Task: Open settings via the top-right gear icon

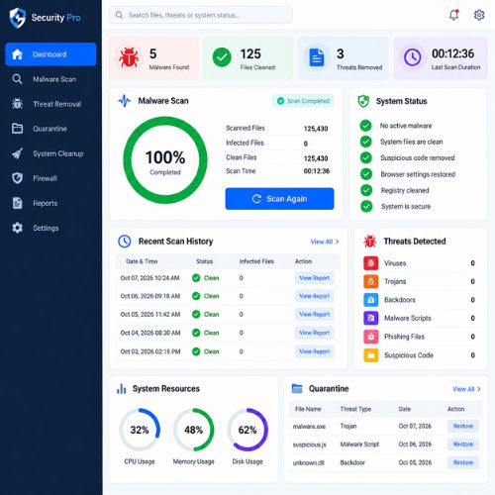Action: tap(479, 15)
